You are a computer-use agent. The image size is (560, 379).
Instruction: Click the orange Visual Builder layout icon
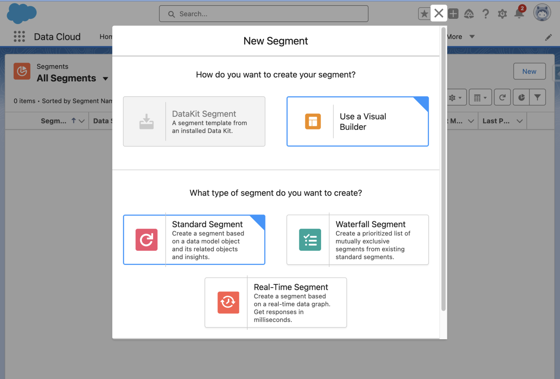coord(313,121)
